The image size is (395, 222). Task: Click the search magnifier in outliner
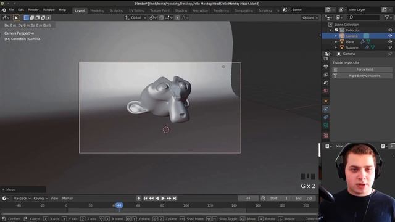tap(351, 17)
